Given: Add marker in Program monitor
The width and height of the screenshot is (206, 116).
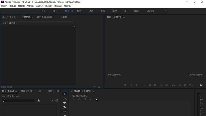Looking at the screenshot, I should pos(125,85).
